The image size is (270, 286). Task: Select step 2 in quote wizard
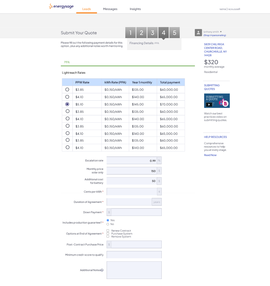141,33
